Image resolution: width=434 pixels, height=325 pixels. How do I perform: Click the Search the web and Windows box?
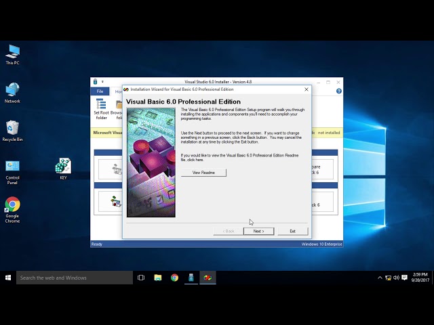tap(75, 278)
